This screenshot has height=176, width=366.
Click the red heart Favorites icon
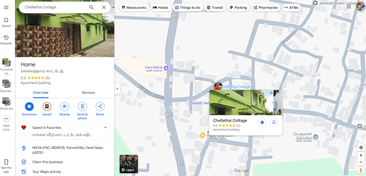pos(23,128)
